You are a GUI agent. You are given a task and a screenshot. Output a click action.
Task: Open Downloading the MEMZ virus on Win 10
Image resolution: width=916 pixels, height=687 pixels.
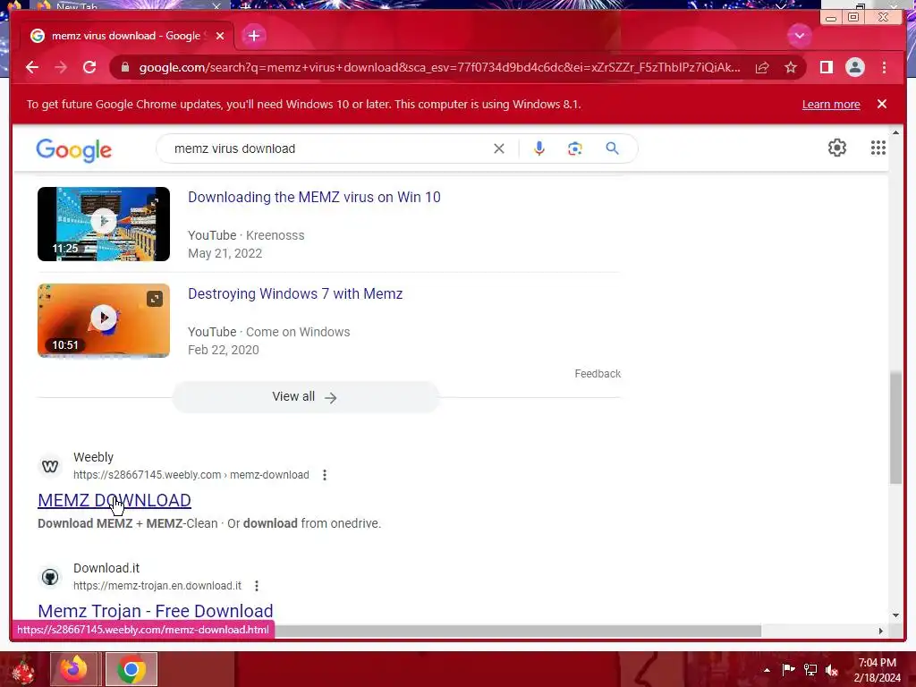(314, 197)
